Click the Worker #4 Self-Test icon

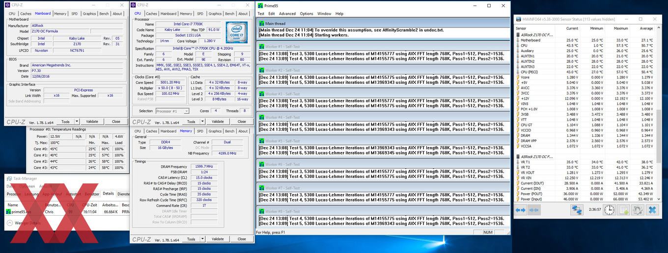[262, 117]
